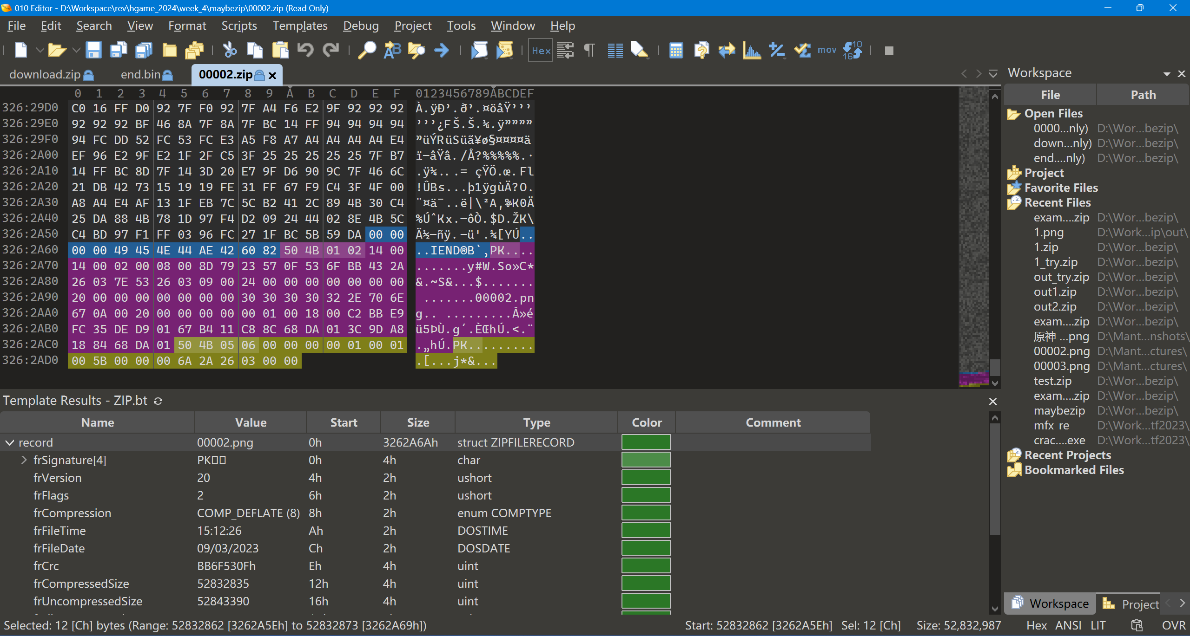Toggle OVR insert mode in status bar
This screenshot has height=636, width=1190.
[x=1173, y=625]
